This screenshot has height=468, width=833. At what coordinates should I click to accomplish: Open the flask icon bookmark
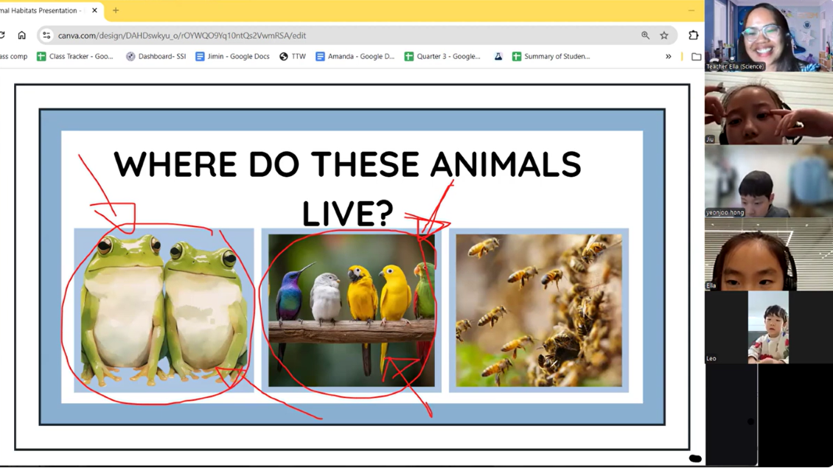(x=498, y=57)
